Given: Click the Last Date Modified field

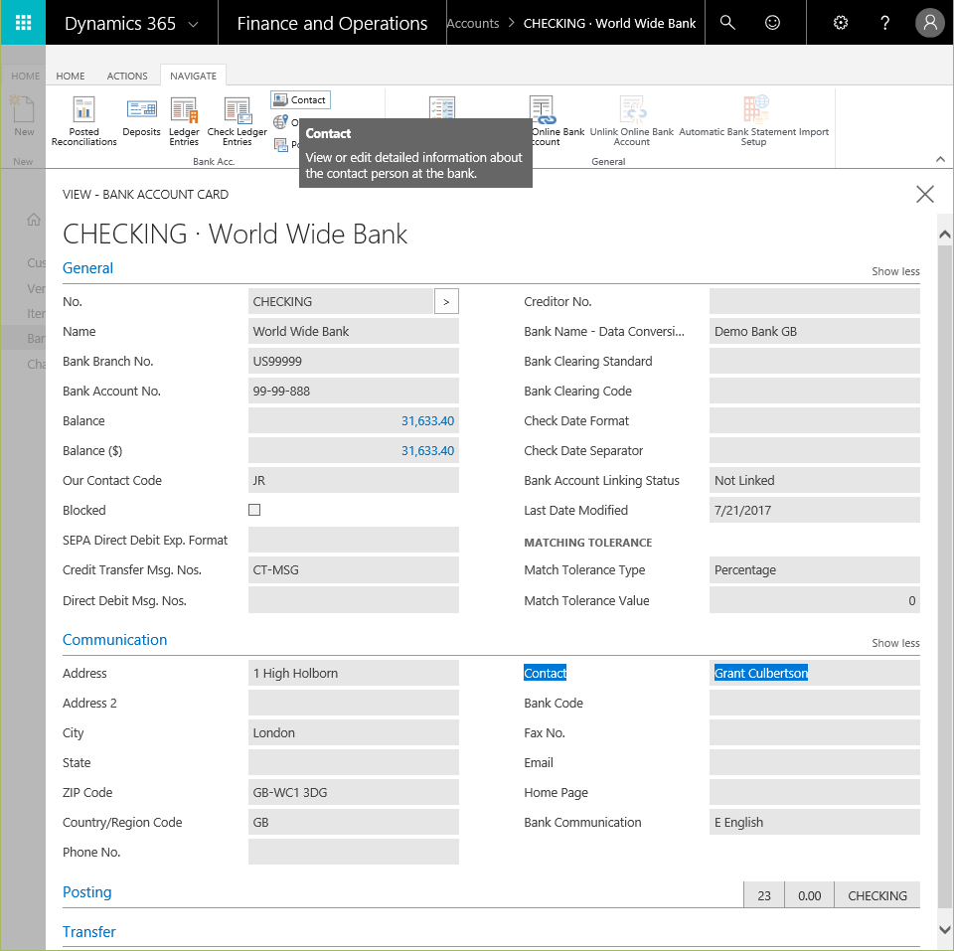Looking at the screenshot, I should (x=815, y=511).
